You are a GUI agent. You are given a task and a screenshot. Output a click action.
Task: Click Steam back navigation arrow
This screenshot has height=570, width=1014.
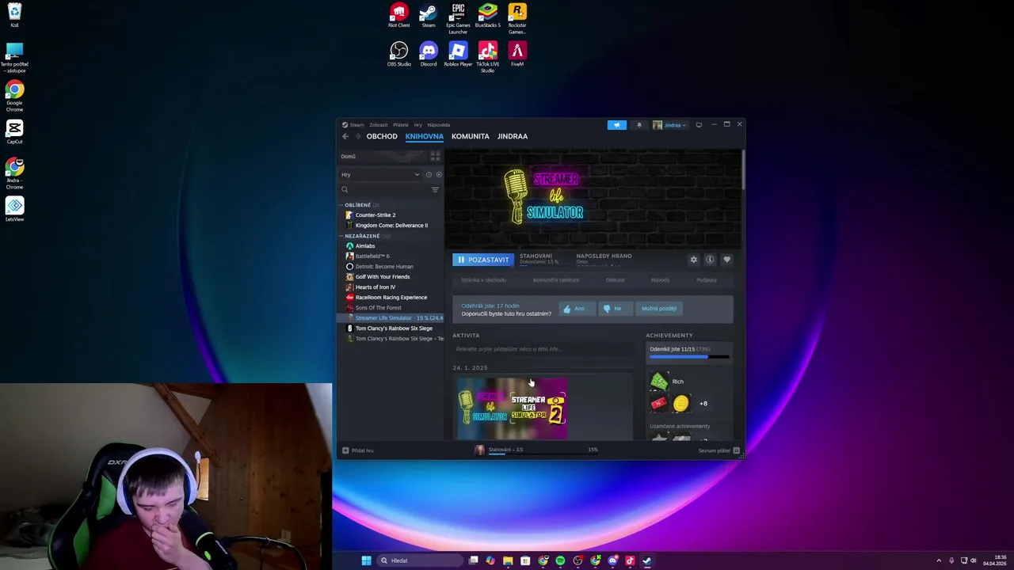(345, 136)
